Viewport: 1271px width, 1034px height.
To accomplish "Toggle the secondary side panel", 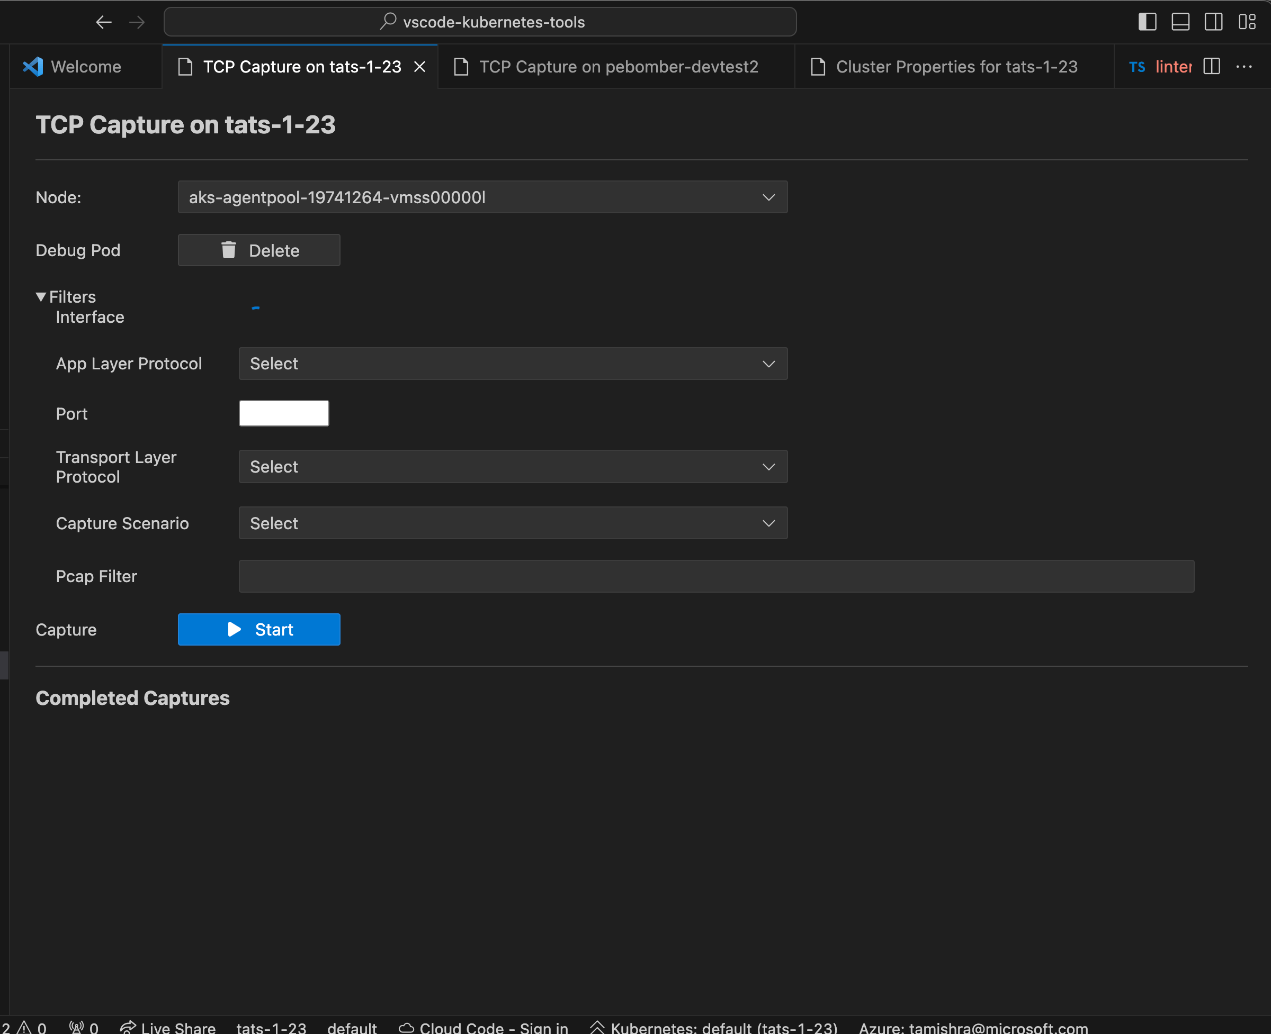I will 1214,22.
